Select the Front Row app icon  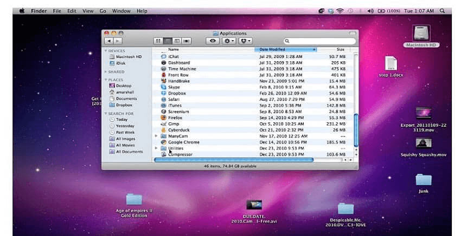(x=164, y=75)
